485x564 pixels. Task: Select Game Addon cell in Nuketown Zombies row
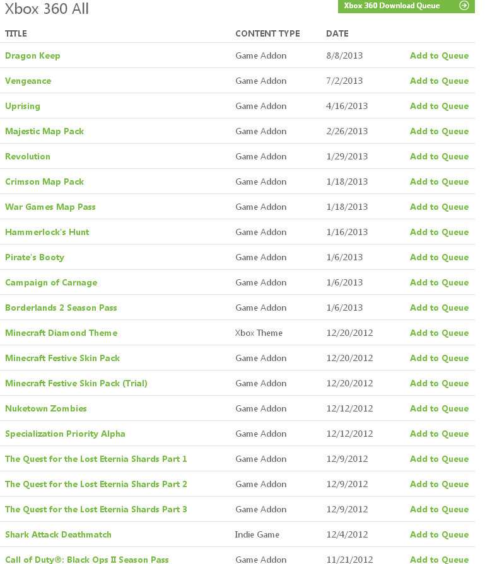click(x=261, y=408)
